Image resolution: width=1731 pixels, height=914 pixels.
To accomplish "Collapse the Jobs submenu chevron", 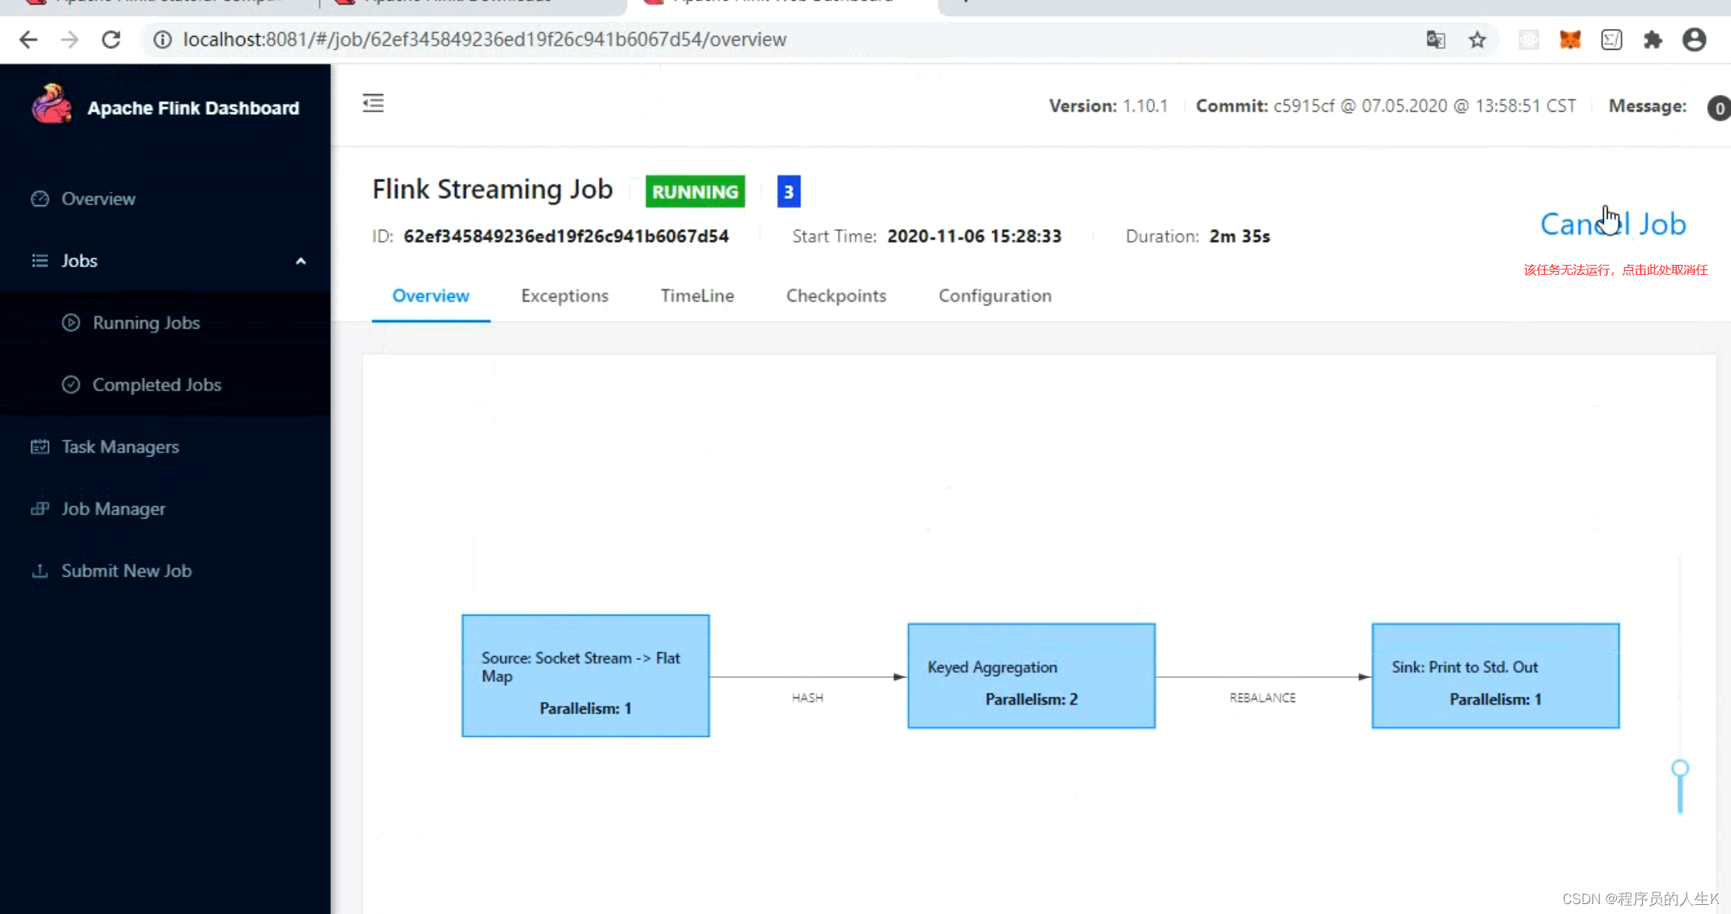I will pos(300,261).
